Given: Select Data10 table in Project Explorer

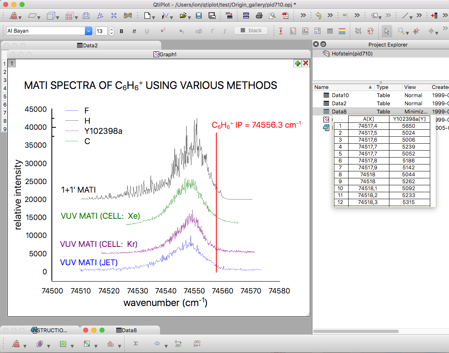Looking at the screenshot, I should (340, 95).
